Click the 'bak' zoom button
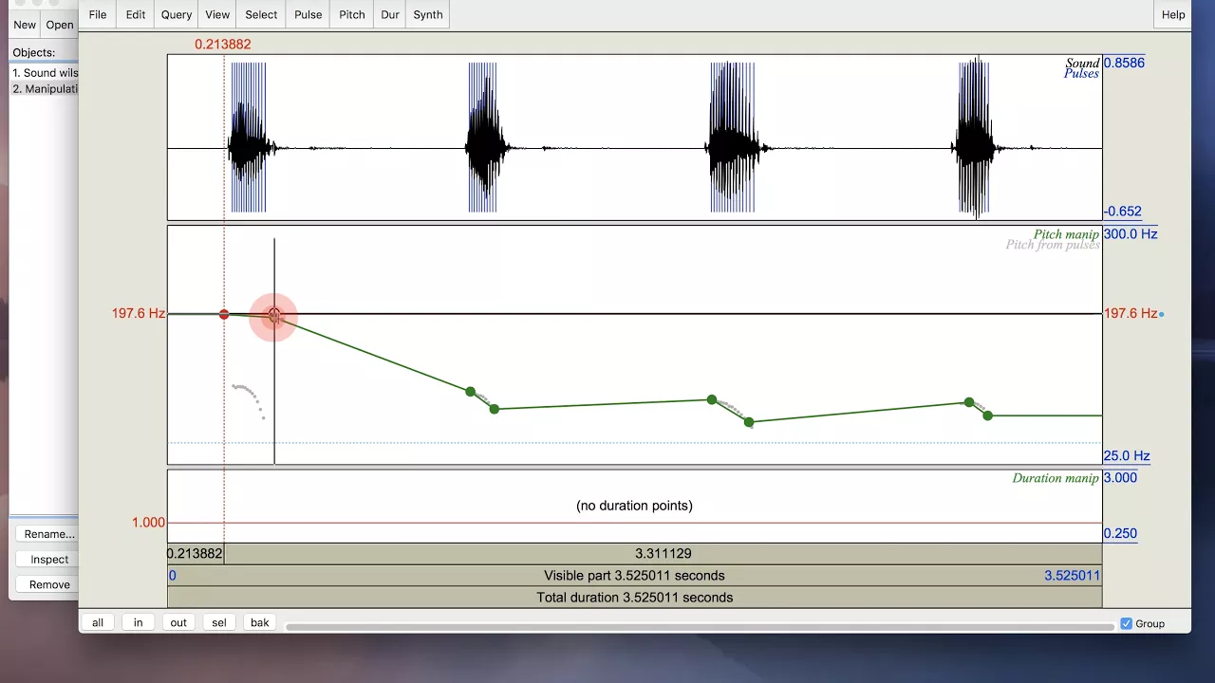The height and width of the screenshot is (683, 1215). click(x=260, y=622)
